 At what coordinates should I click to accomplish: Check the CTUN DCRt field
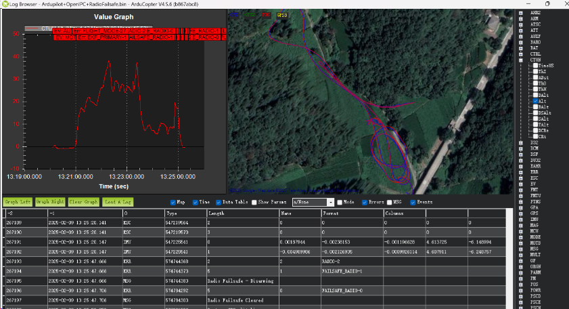click(x=536, y=131)
